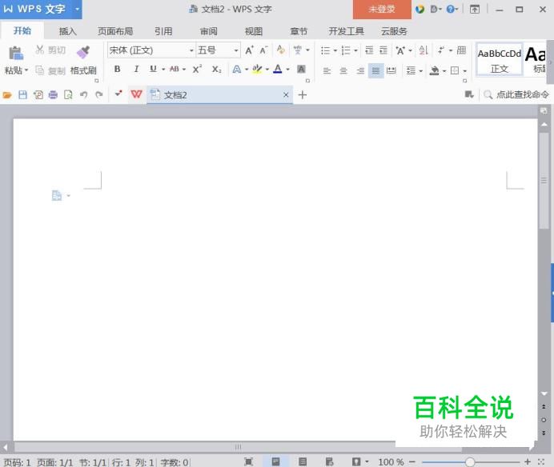Click the 100 % zoom level text
This screenshot has width=554, height=467.
(x=391, y=461)
